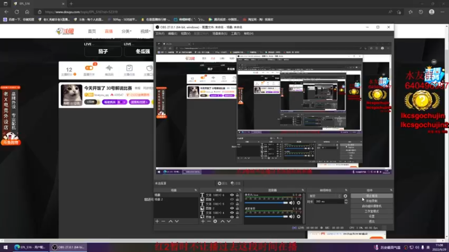This screenshot has height=252, width=449.
Task: Toggle visibility of 图像 4 source
Action: 232,199
